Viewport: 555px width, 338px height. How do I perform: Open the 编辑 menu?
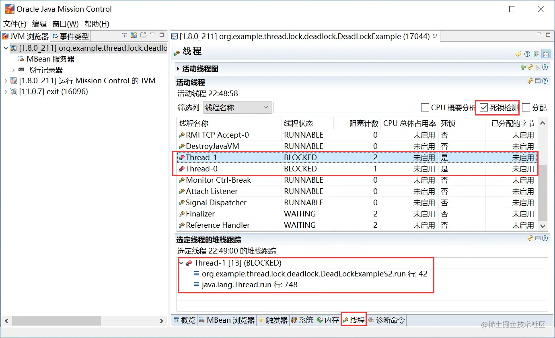tap(39, 24)
